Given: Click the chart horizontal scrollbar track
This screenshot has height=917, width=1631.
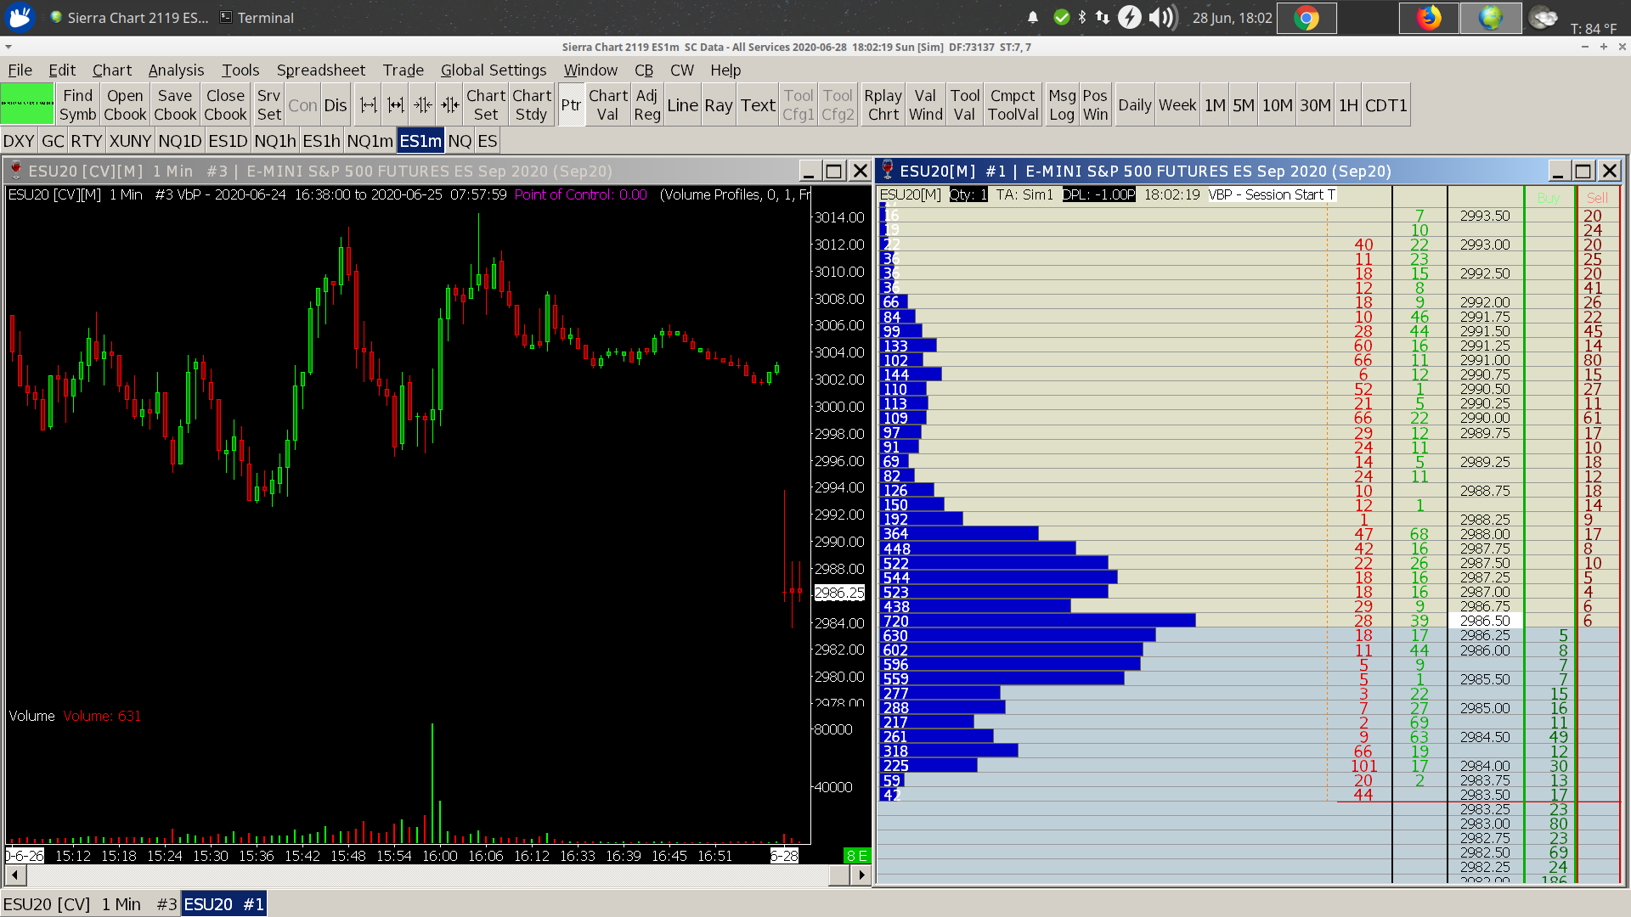Looking at the screenshot, I should (425, 875).
